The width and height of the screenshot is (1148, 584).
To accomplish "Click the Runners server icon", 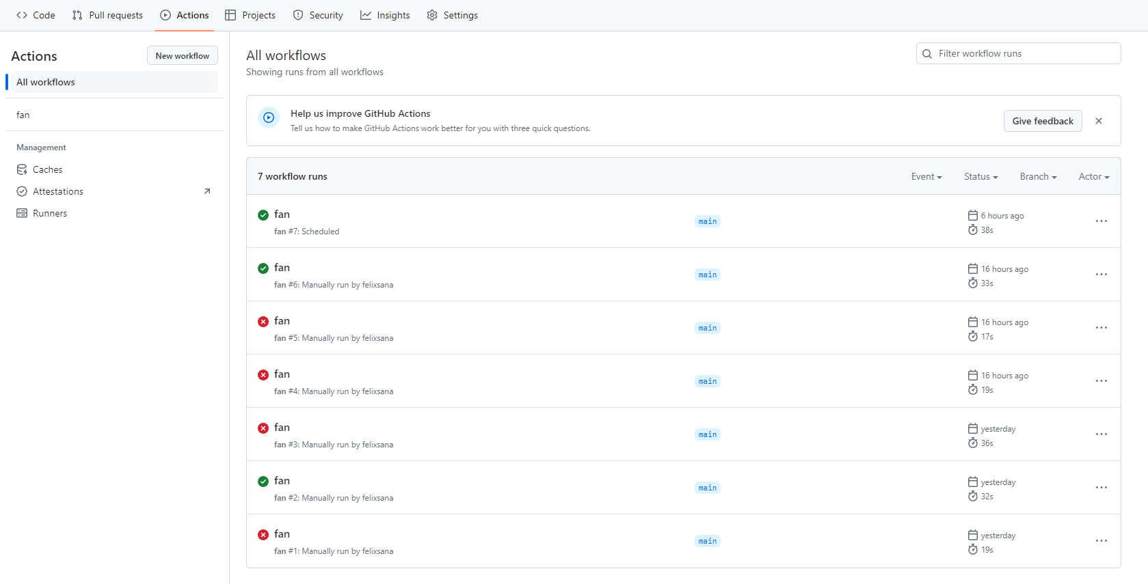I will click(22, 213).
